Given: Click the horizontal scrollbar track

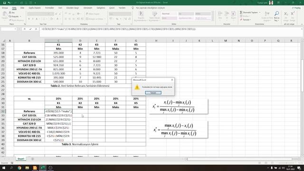Looking at the screenshot, I should pyautogui.click(x=240, y=159).
